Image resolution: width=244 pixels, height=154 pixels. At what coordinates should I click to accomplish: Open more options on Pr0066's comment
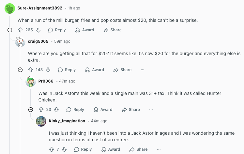(151, 110)
